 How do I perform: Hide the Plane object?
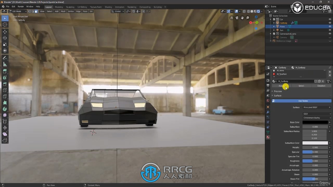pos(330,26)
